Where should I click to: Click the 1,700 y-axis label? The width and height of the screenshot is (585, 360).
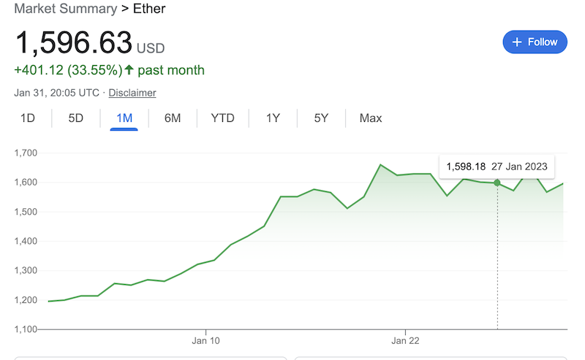26,153
